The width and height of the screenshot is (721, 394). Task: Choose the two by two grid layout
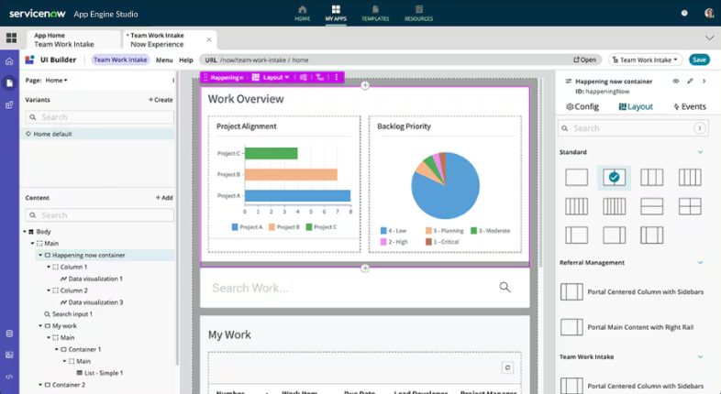tap(690, 207)
